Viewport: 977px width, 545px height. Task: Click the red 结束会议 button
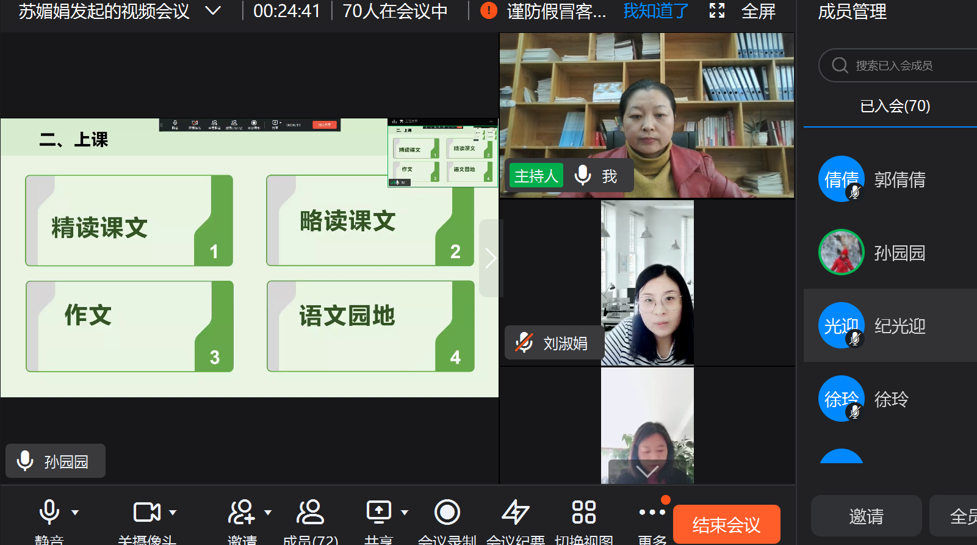[x=726, y=524]
